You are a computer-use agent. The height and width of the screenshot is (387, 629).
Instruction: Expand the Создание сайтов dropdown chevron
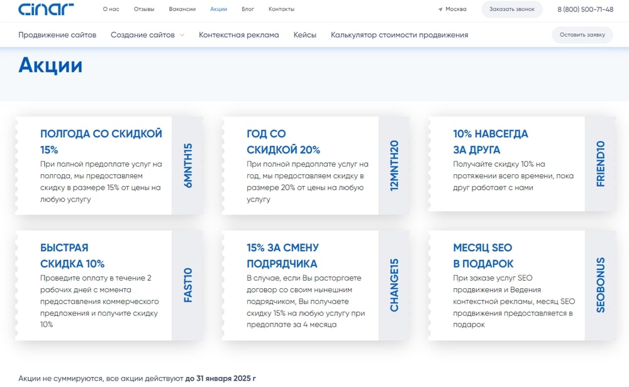pyautogui.click(x=182, y=35)
